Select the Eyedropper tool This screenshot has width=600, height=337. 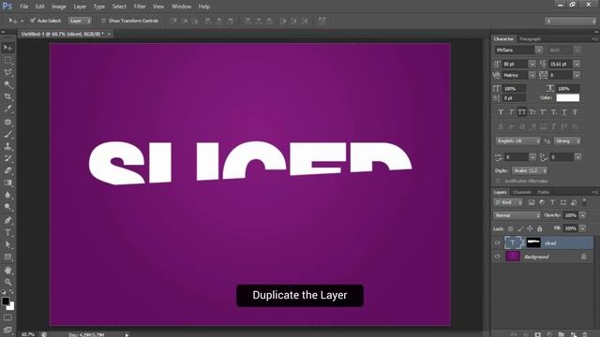click(7, 109)
